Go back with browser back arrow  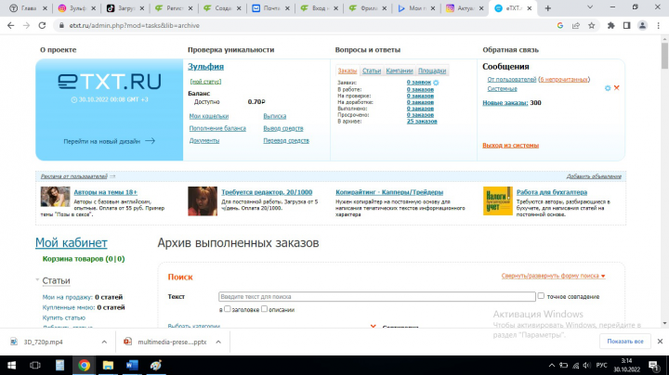click(x=10, y=26)
